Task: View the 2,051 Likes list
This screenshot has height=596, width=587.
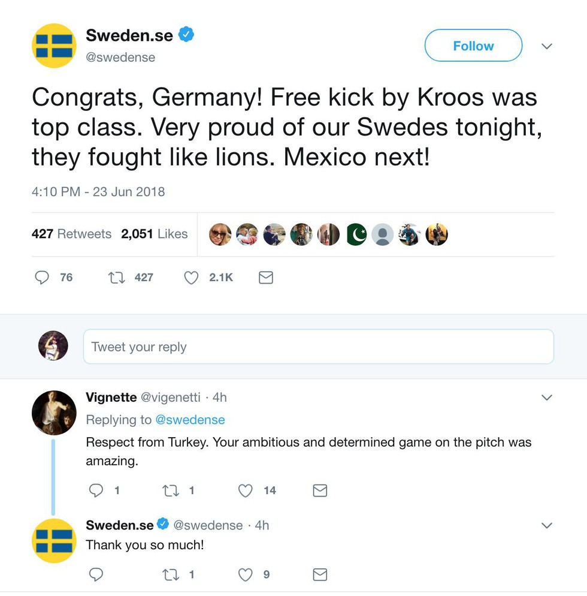Action: coord(154,234)
